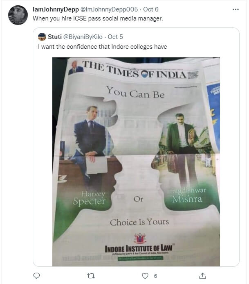
Task: Reply to the IamJohnnyDepp tweet
Action: tap(36, 276)
